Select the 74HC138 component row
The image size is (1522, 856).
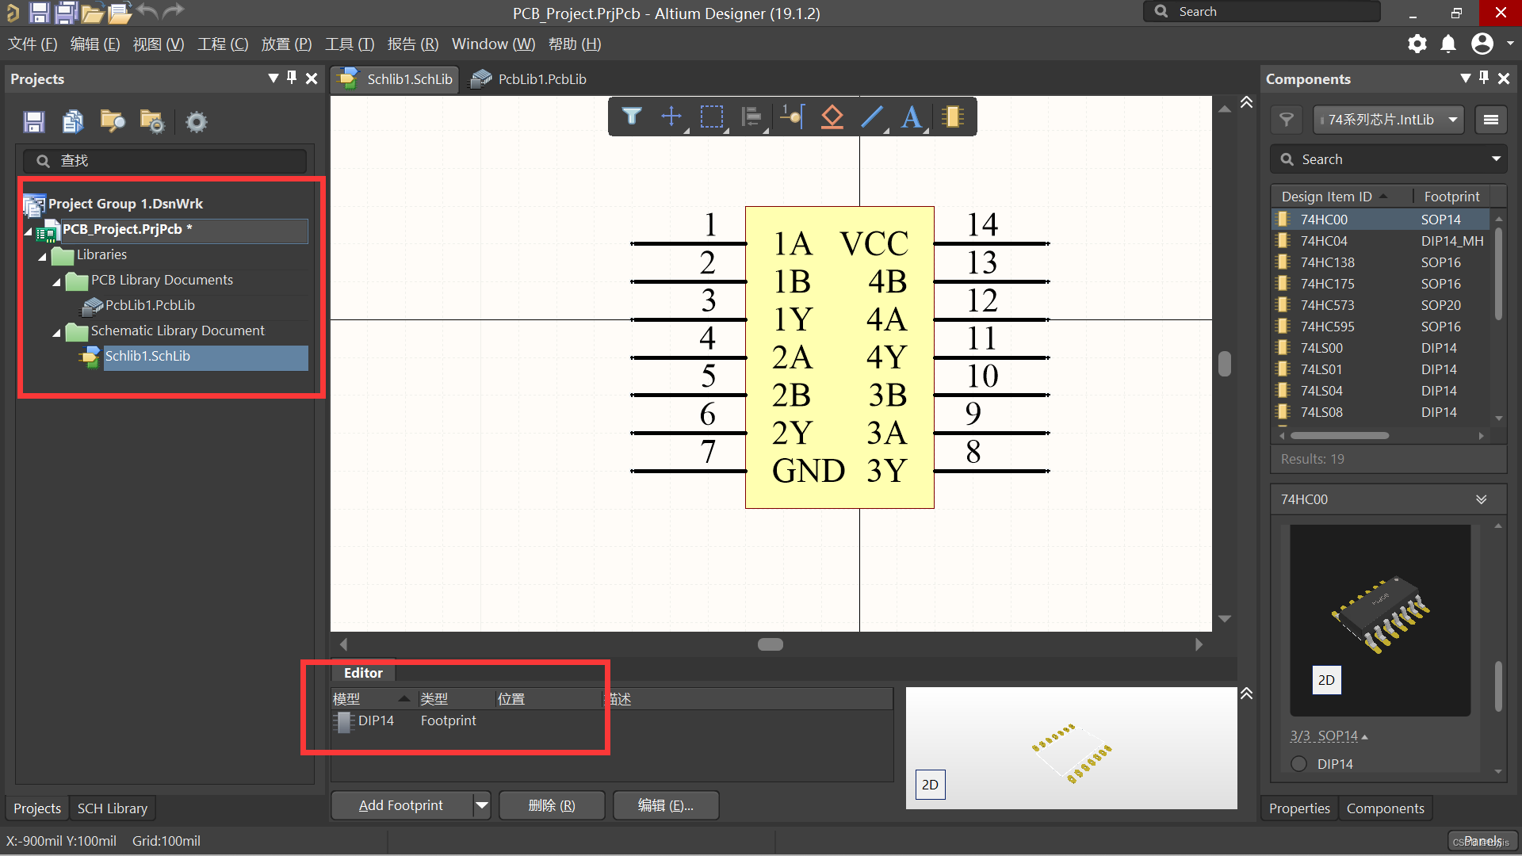tap(1381, 262)
